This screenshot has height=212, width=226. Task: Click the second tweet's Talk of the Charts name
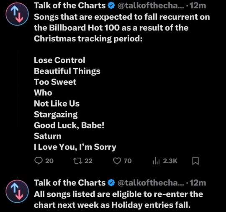coord(70,183)
